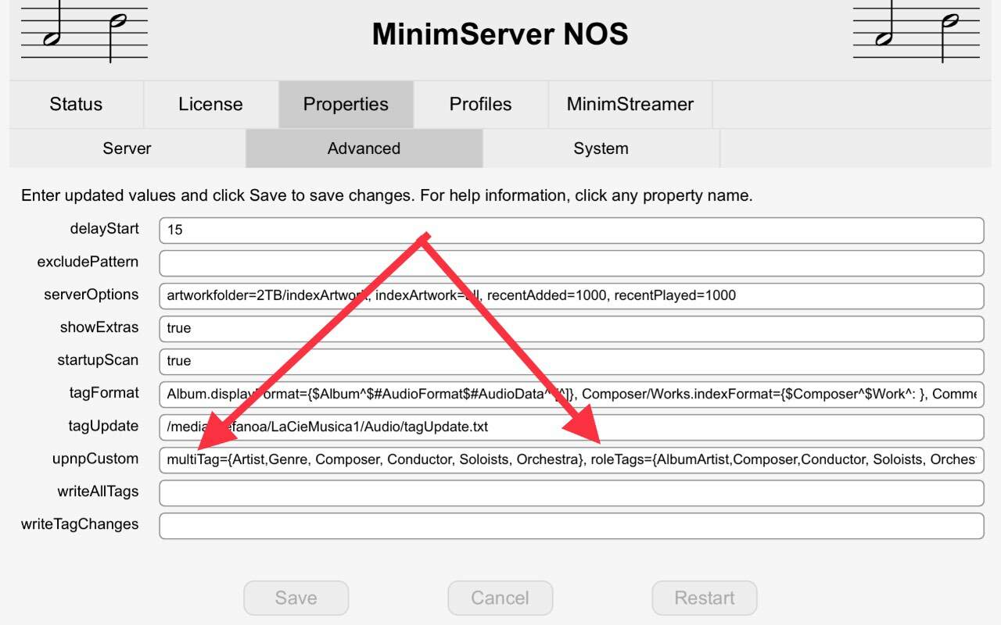Focus the writeAllTags field
The image size is (1001, 625).
click(x=571, y=493)
